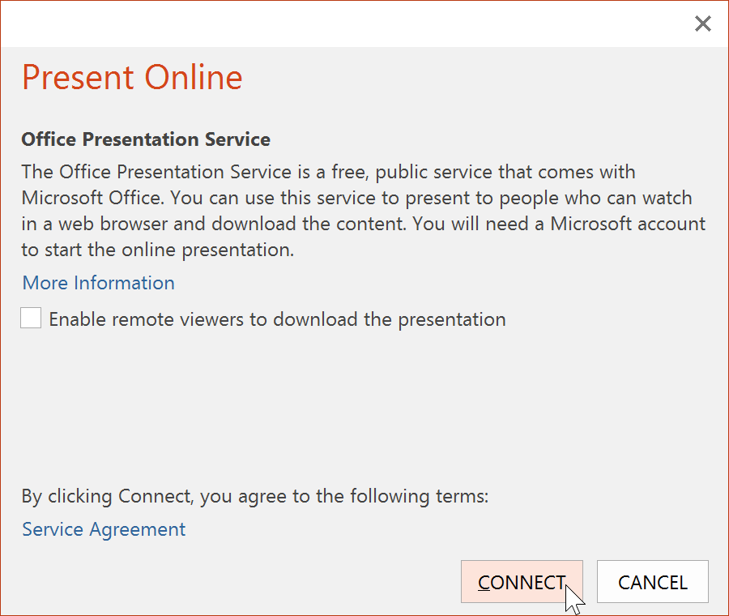This screenshot has width=729, height=616.
Task: Abort connecting with the Cancel button
Action: (652, 581)
